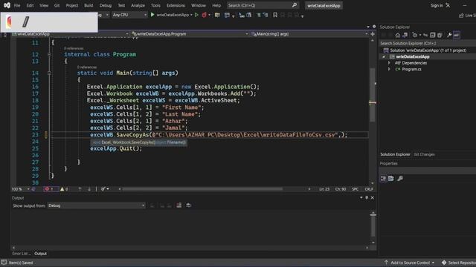Toggle word wrap icon in Output panel

tap(188, 205)
